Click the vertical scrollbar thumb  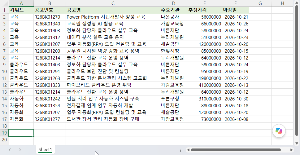coord(297,71)
